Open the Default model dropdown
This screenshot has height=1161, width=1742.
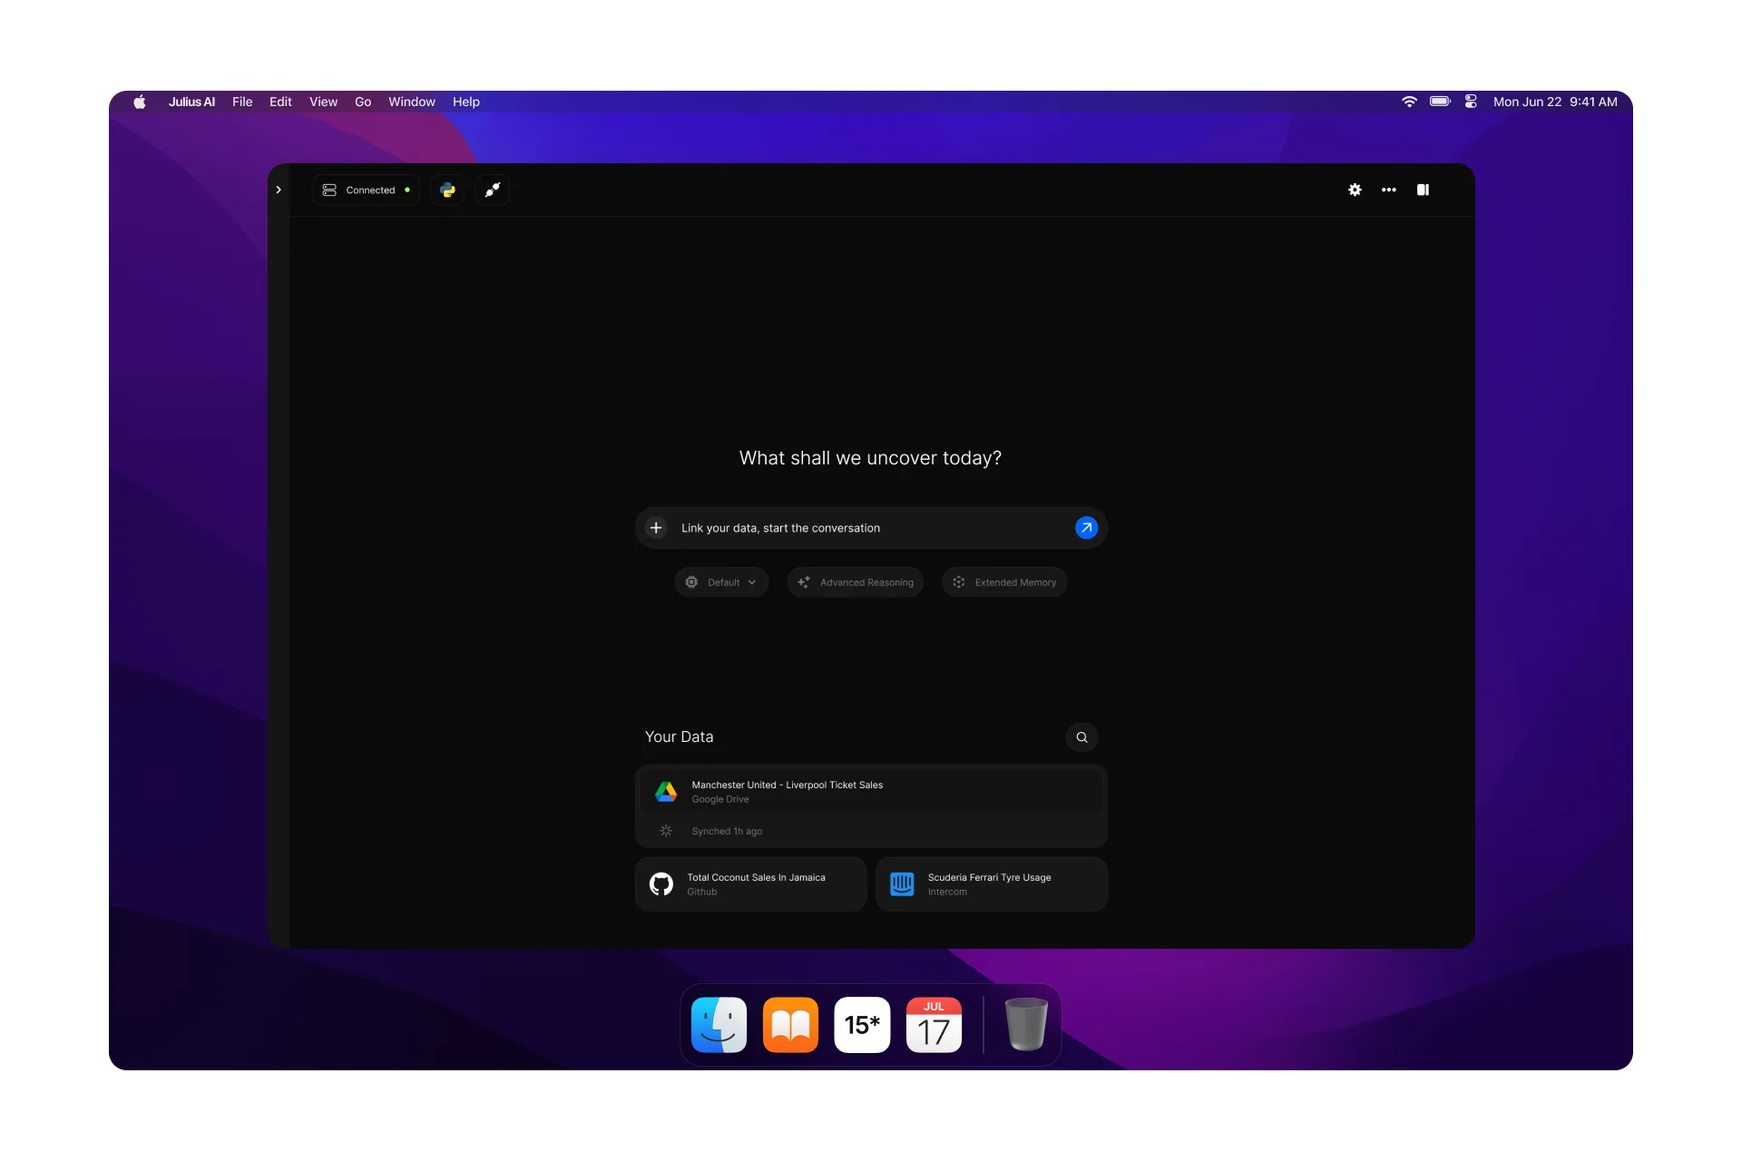coord(721,582)
